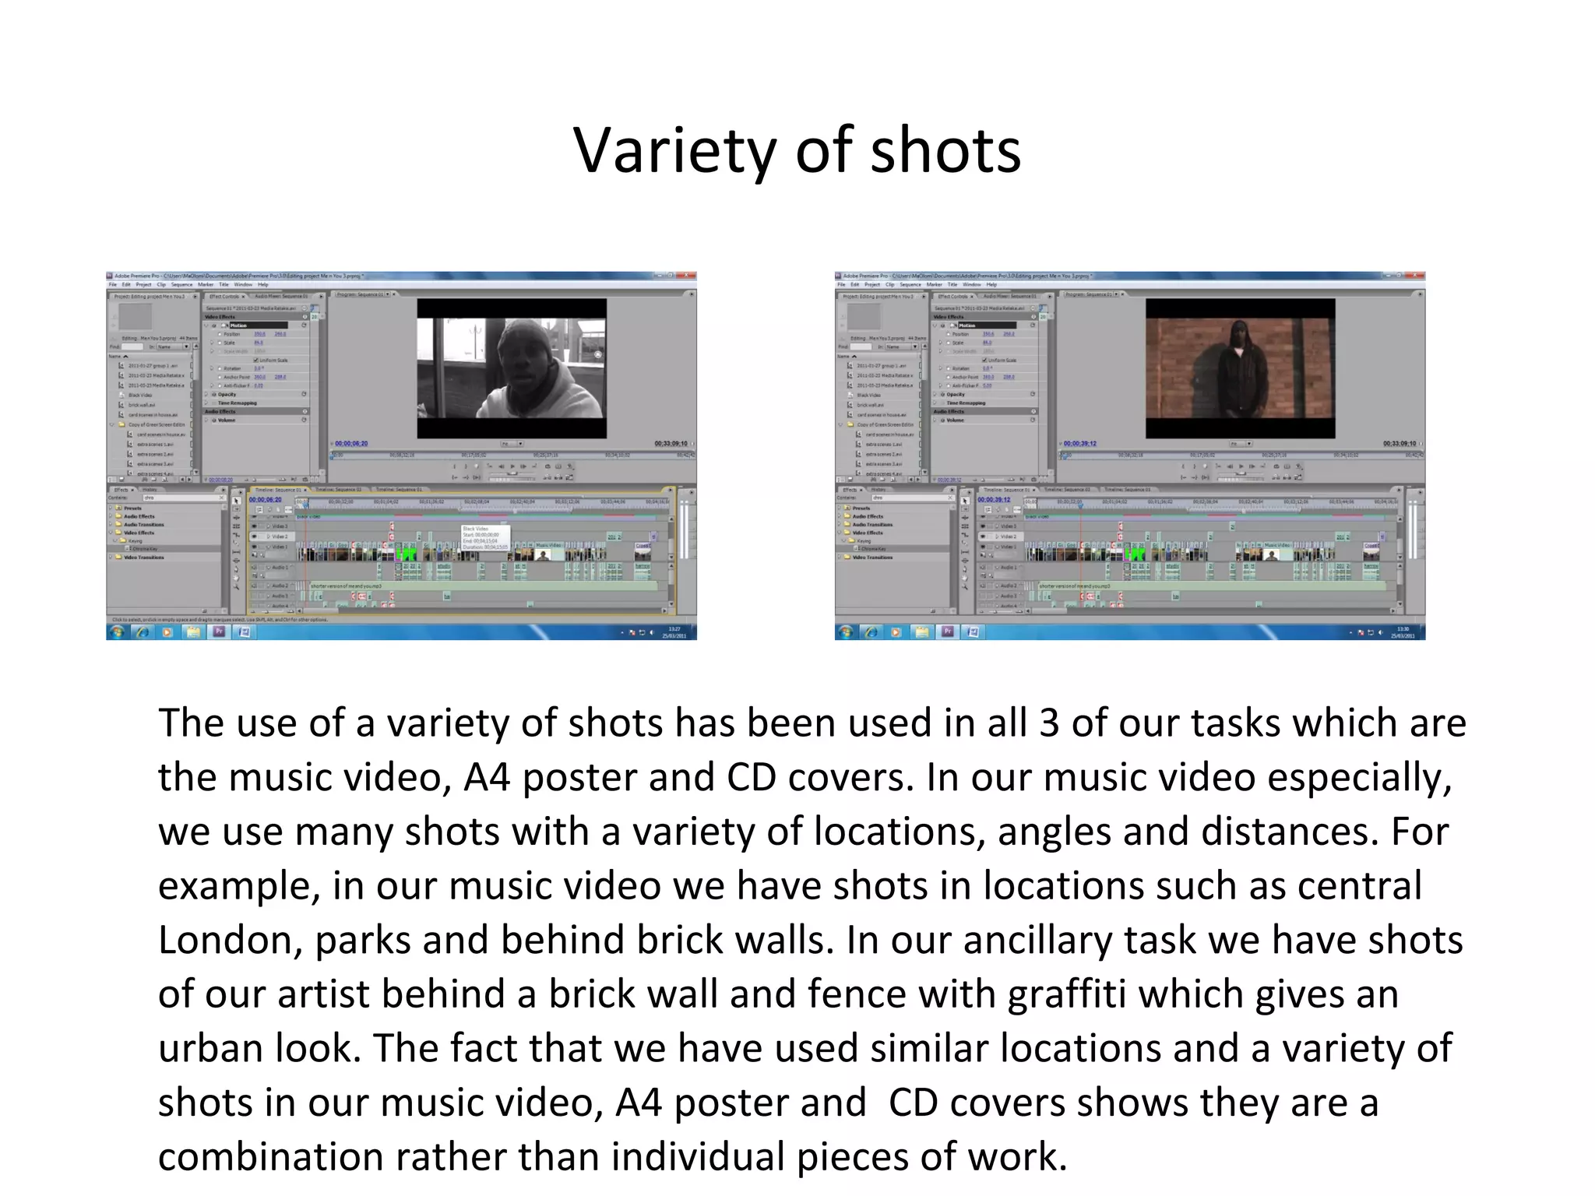This screenshot has width=1595, height=1196.
Task: Click Word taskbar icon in left screenshot
Action: coord(245,631)
